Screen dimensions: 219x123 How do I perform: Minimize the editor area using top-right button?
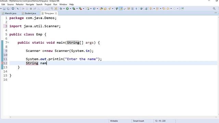(216, 13)
